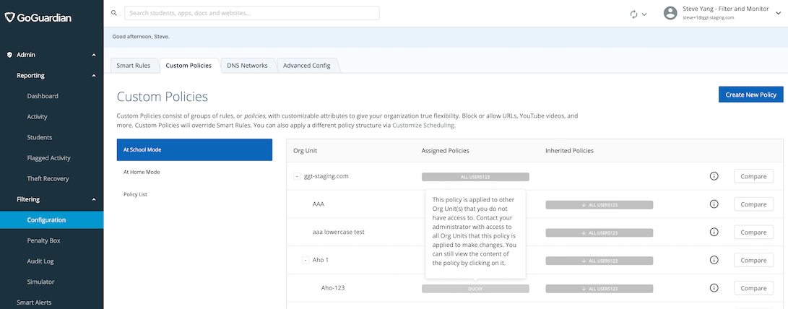Click Compare for Aho 1 row
The image size is (788, 309).
(x=753, y=260)
